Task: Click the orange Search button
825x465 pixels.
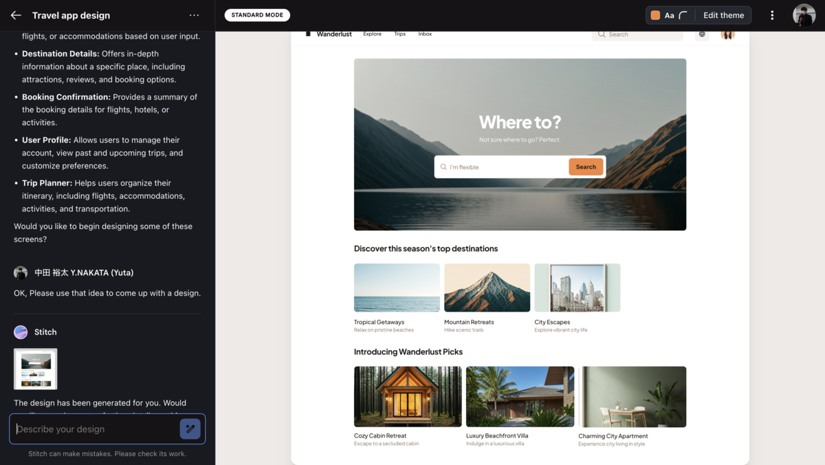Action: click(x=586, y=166)
